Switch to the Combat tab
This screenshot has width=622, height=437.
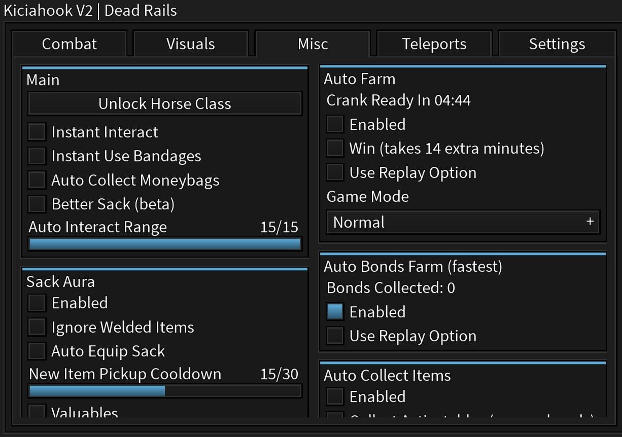(x=69, y=44)
